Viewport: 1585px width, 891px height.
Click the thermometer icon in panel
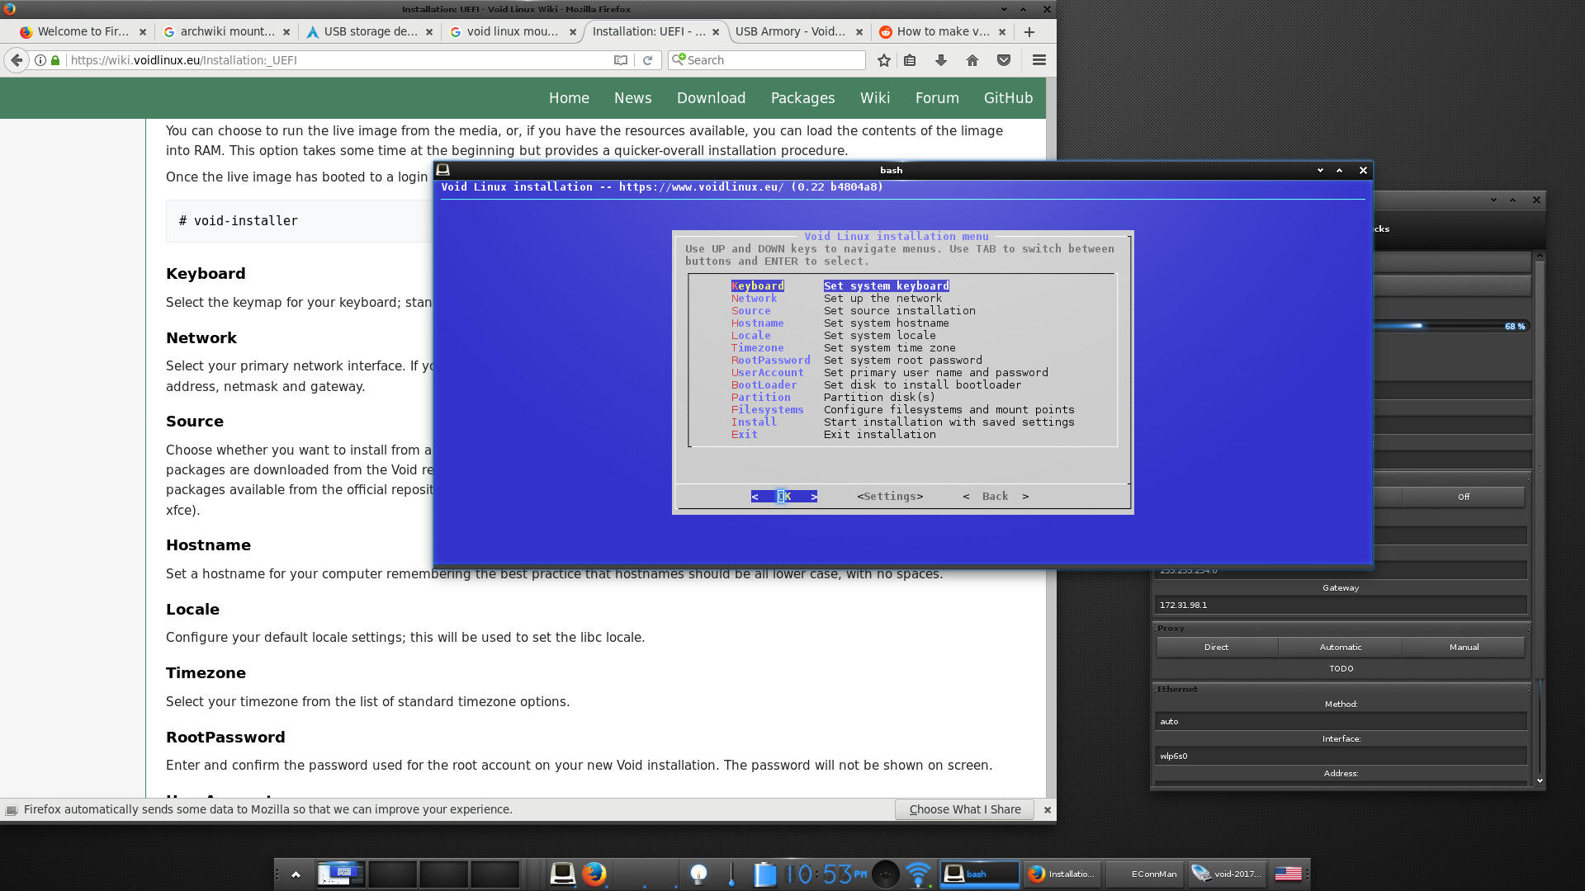pyautogui.click(x=731, y=874)
